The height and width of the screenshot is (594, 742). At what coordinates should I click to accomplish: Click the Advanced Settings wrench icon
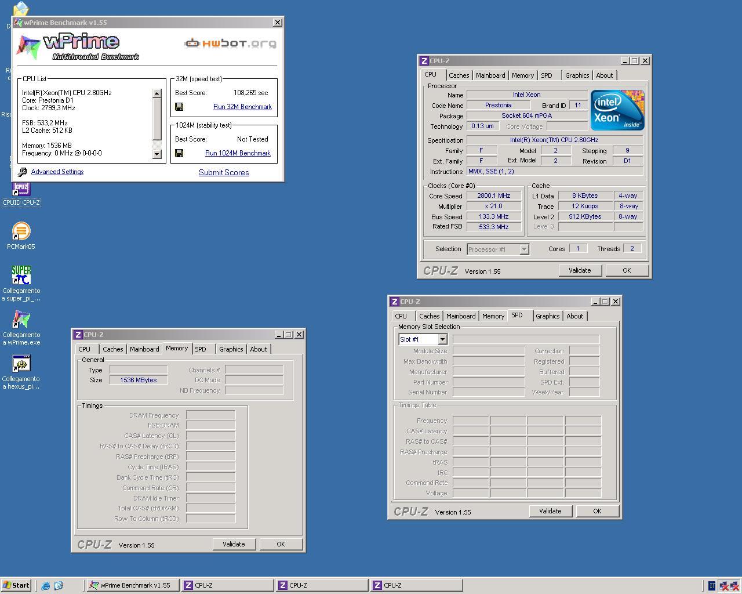[22, 172]
